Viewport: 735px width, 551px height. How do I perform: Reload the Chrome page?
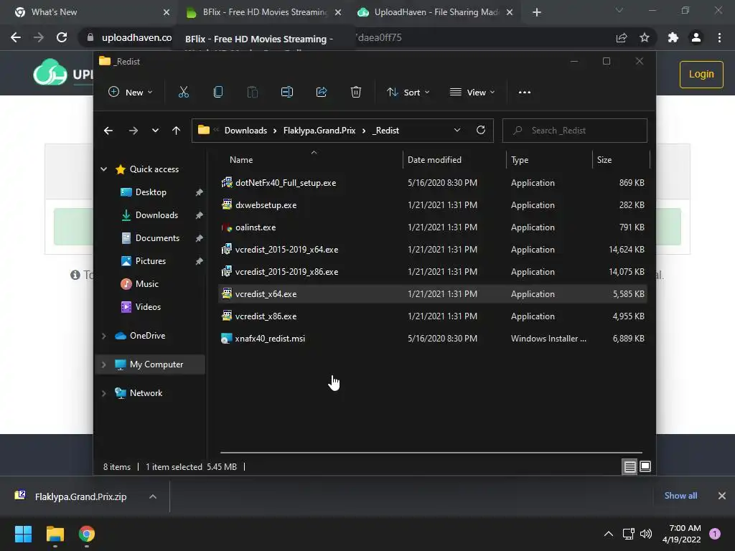[x=62, y=37]
